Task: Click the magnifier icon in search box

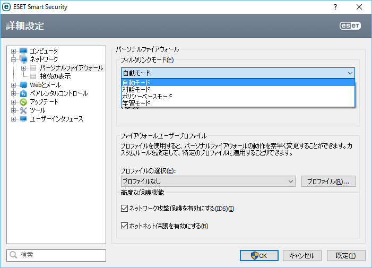Action: [x=13, y=255]
